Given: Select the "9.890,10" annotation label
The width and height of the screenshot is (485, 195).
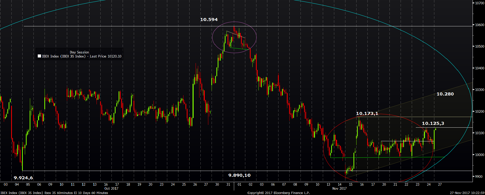Looking at the screenshot, I should click(239, 175).
